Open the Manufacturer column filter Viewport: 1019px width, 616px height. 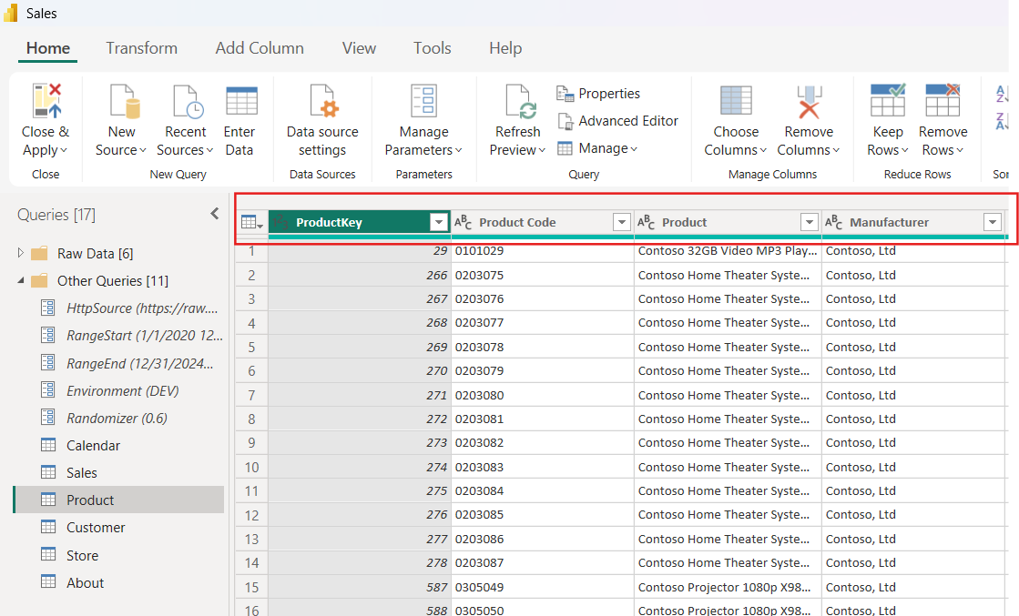click(x=993, y=221)
